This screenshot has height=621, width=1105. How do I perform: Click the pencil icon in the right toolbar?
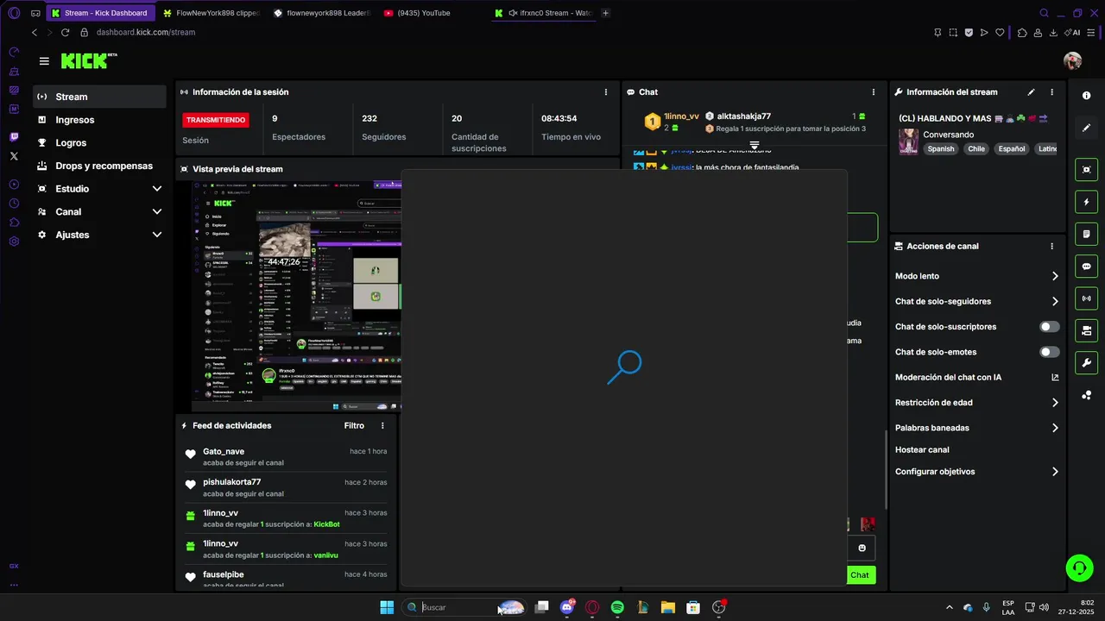coord(1087,128)
